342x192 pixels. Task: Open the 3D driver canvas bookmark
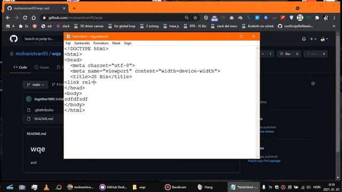pyautogui.click(x=89, y=26)
